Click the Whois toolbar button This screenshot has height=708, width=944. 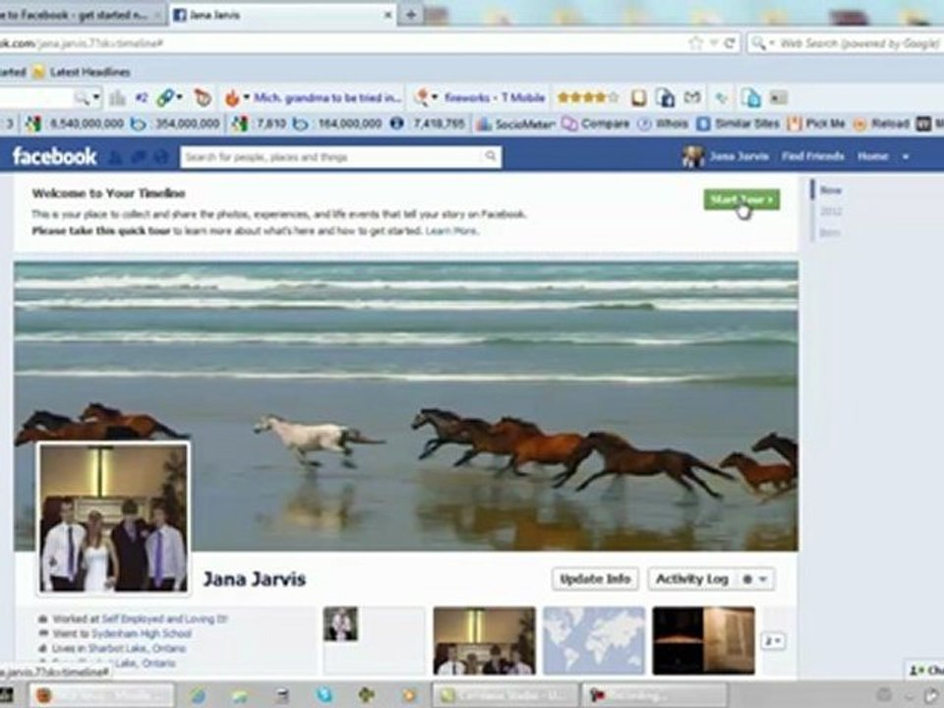pos(663,124)
